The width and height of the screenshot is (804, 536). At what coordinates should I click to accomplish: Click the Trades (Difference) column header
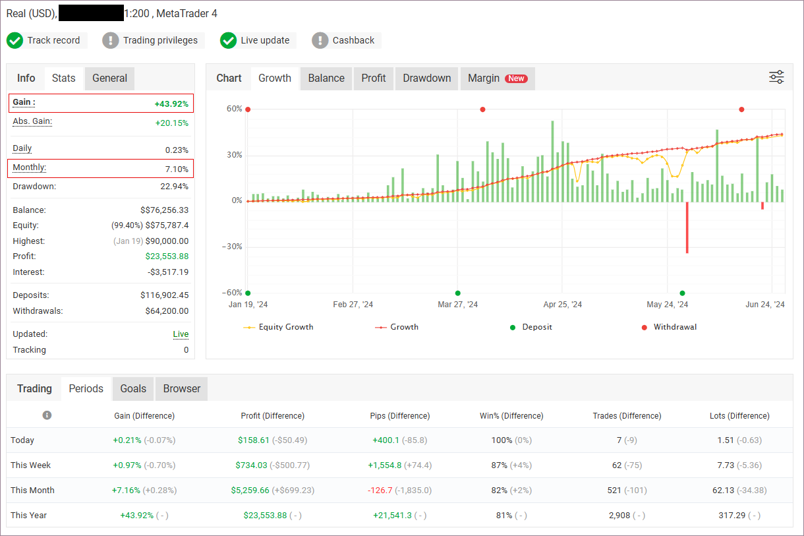(x=627, y=416)
